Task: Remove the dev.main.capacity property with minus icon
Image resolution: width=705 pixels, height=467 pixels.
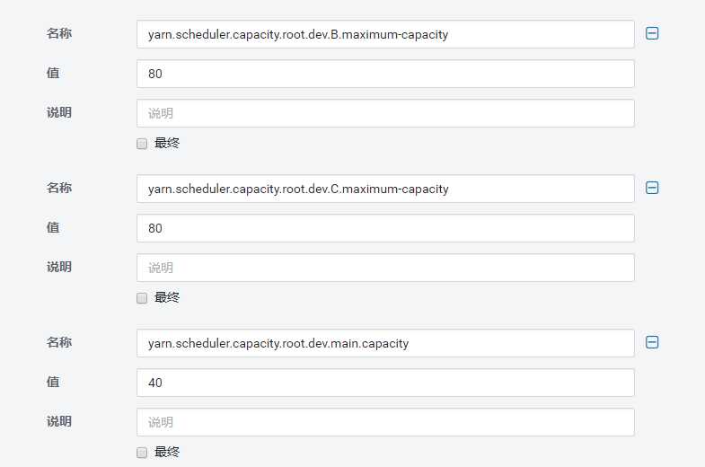Action: [652, 342]
